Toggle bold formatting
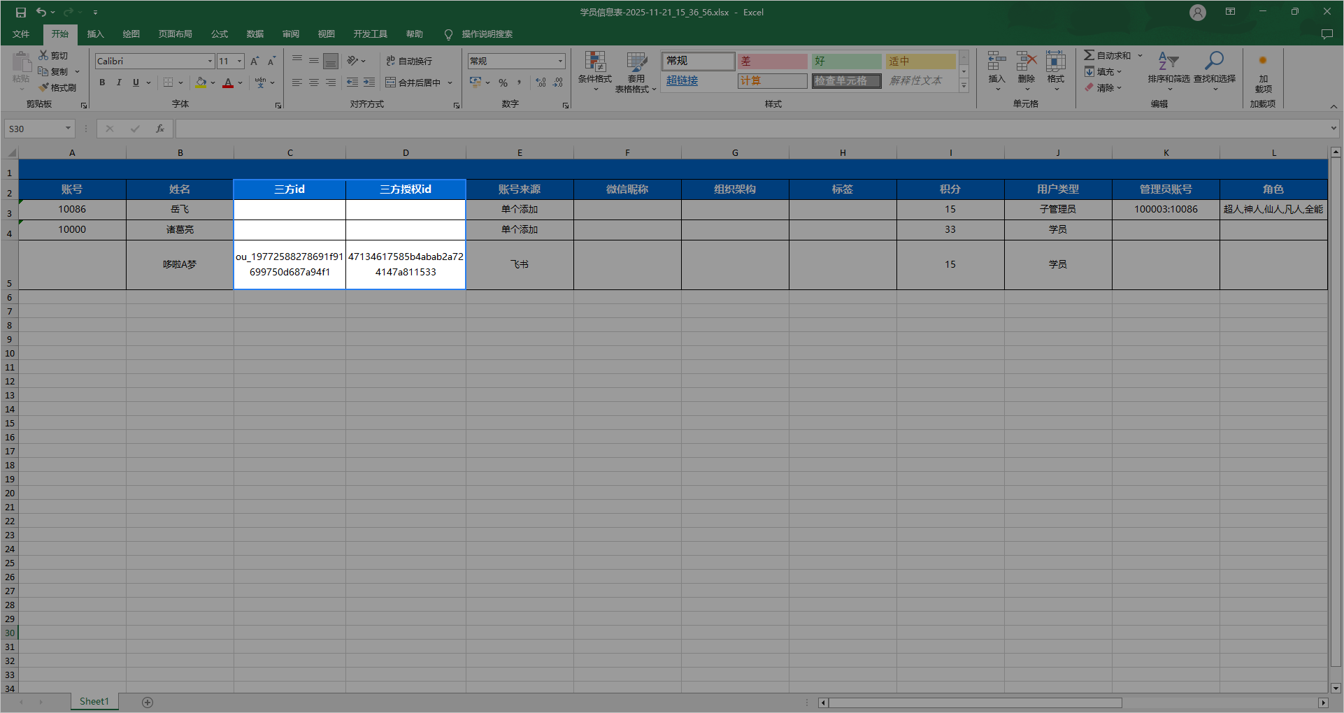The height and width of the screenshot is (713, 1344). (102, 82)
